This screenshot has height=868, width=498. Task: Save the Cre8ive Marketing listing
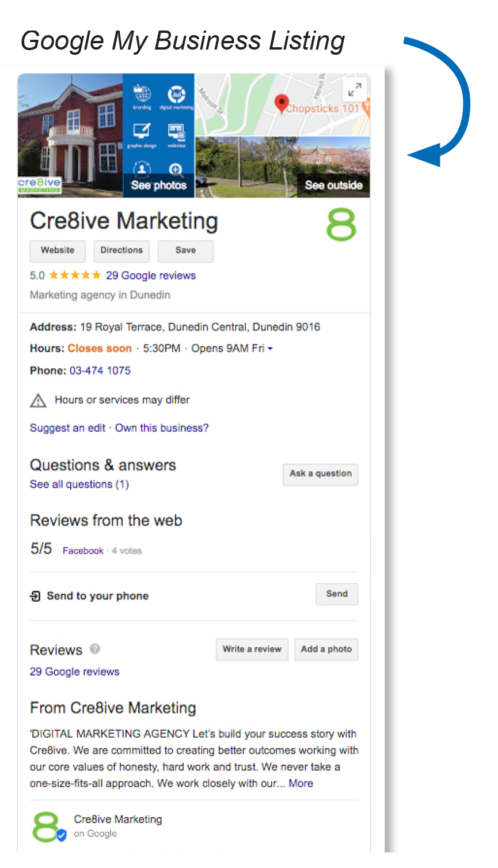(x=185, y=251)
